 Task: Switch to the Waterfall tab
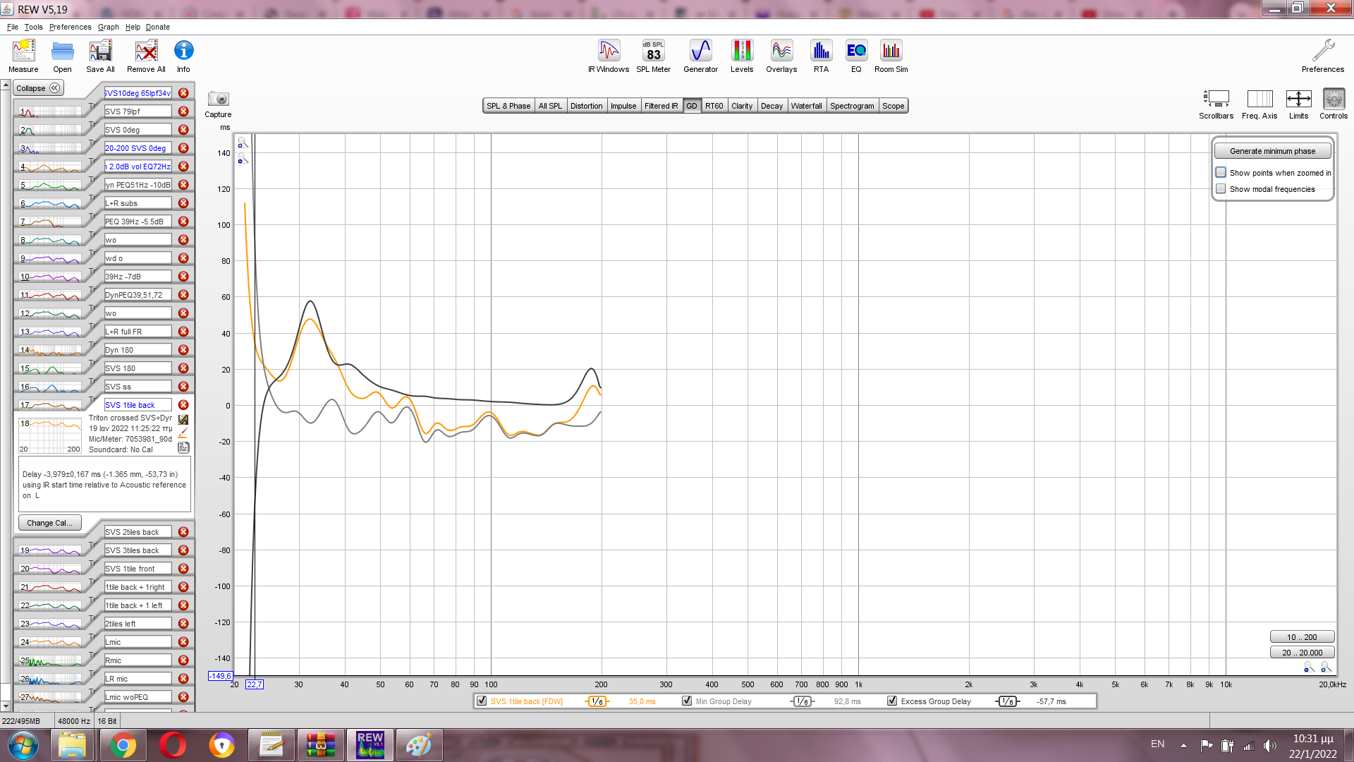[x=806, y=106]
